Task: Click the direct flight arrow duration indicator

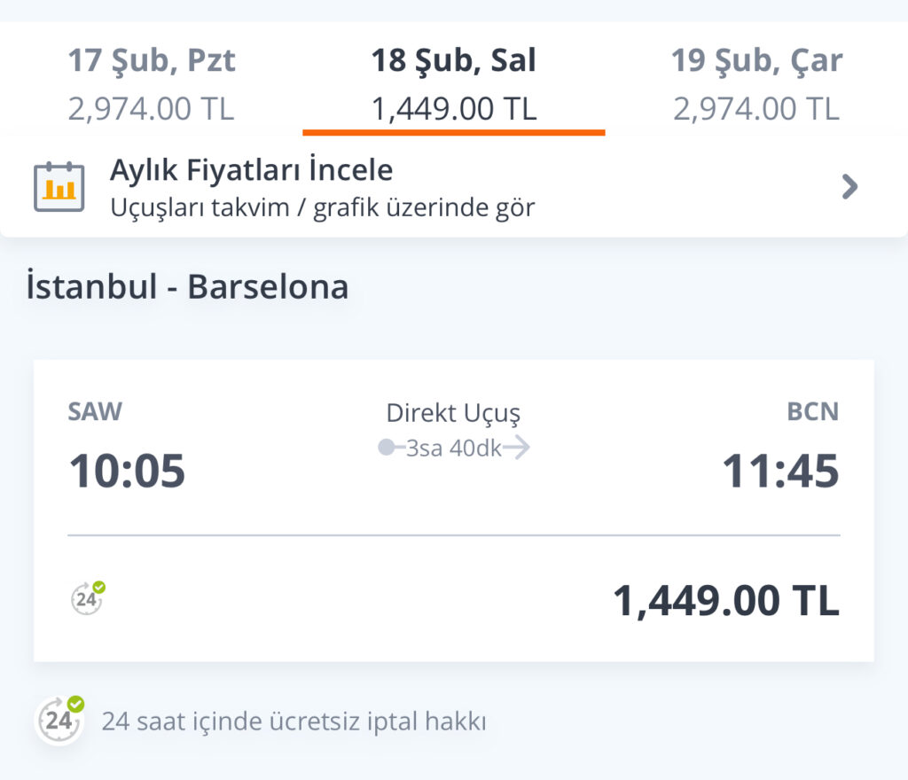Action: coord(453,448)
